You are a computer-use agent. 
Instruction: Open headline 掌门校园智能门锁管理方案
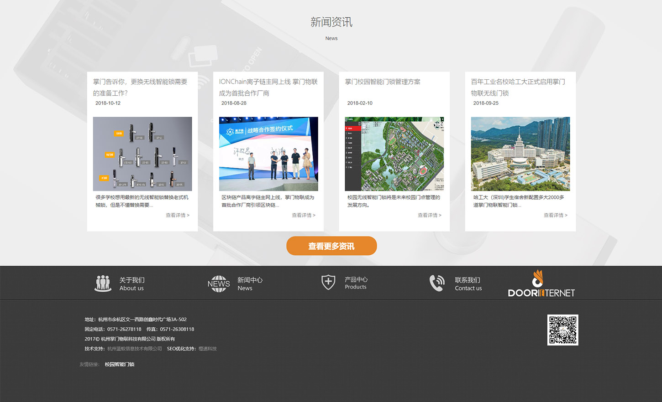pyautogui.click(x=383, y=82)
